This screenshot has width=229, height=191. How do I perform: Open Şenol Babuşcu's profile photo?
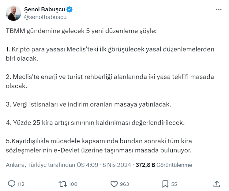pyautogui.click(x=13, y=13)
